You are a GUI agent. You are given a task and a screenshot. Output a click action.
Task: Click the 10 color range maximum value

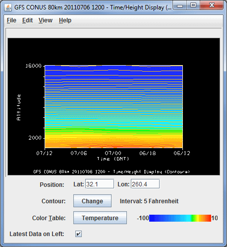point(215,218)
